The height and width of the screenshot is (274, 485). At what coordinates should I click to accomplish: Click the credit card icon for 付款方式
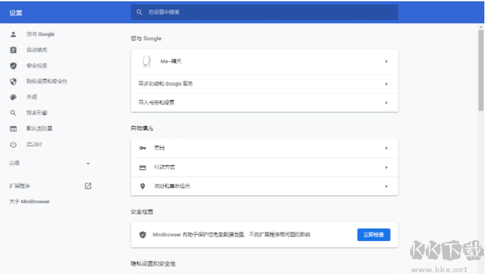(x=143, y=167)
